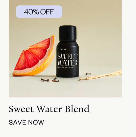
Task: Click the VITRUVI brand text on bottle
Action: 62,50
